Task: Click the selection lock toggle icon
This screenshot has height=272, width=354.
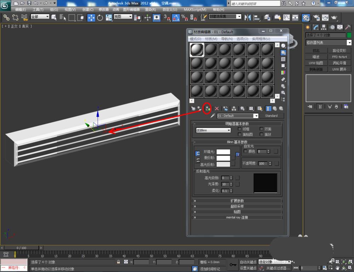Action: pyautogui.click(x=118, y=262)
